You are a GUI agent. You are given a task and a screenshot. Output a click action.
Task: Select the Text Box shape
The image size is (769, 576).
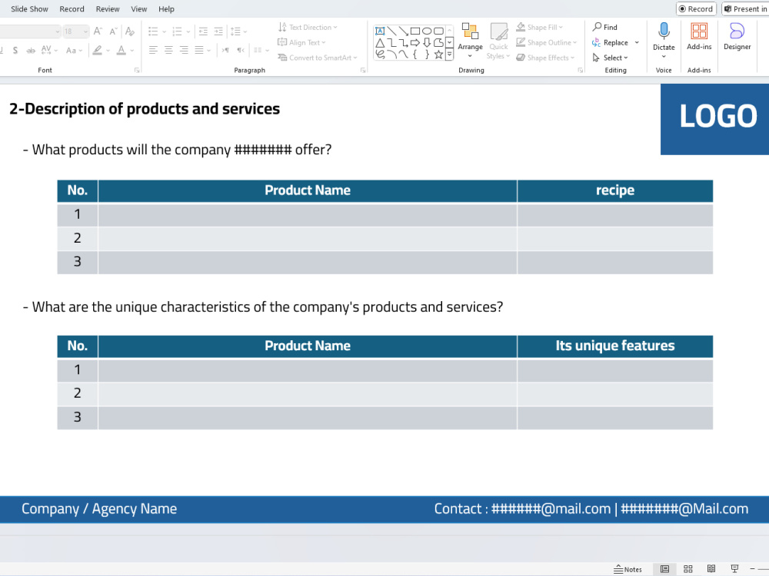click(380, 31)
